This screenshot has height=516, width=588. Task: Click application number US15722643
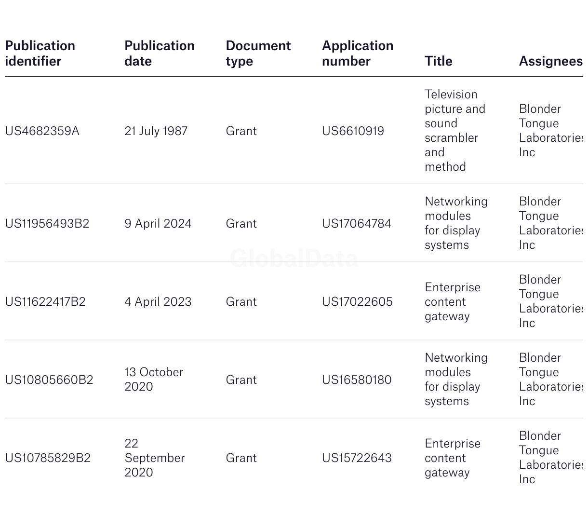(356, 458)
